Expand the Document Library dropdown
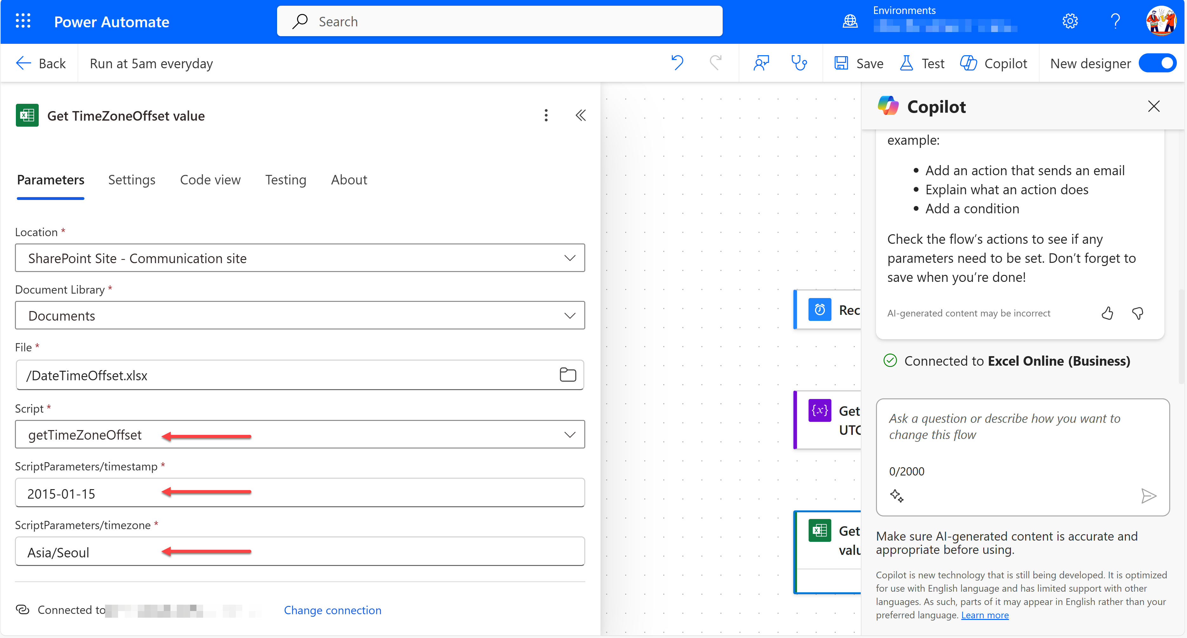 click(571, 316)
